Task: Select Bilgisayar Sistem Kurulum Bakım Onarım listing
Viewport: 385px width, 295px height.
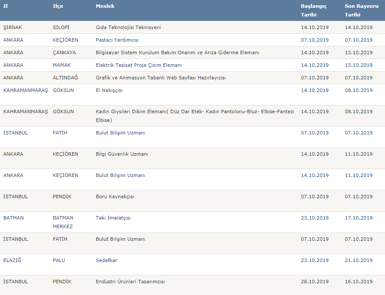Action: (177, 52)
